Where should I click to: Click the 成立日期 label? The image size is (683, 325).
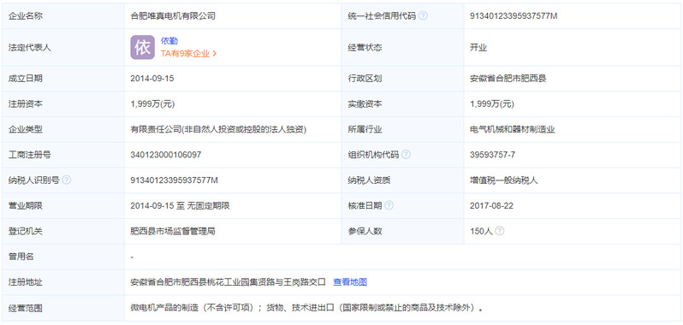point(26,79)
